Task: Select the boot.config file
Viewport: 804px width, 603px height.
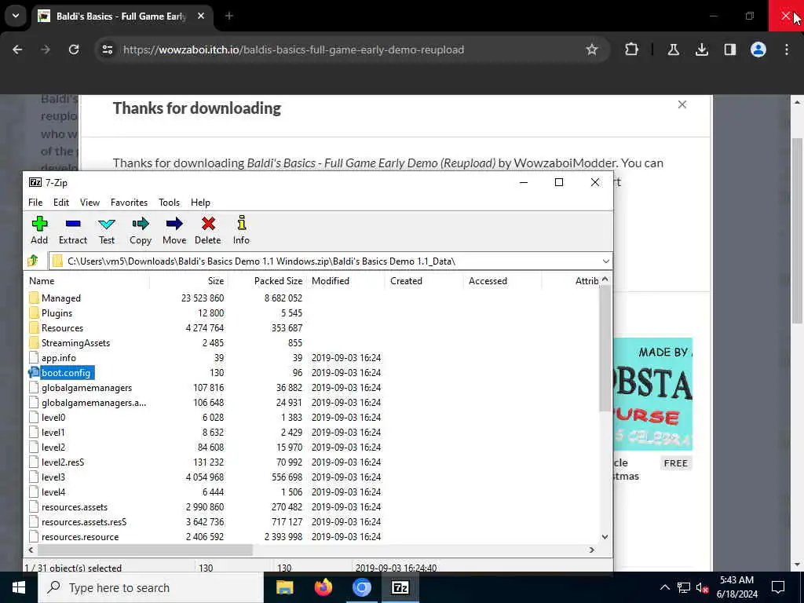Action: 61,373
